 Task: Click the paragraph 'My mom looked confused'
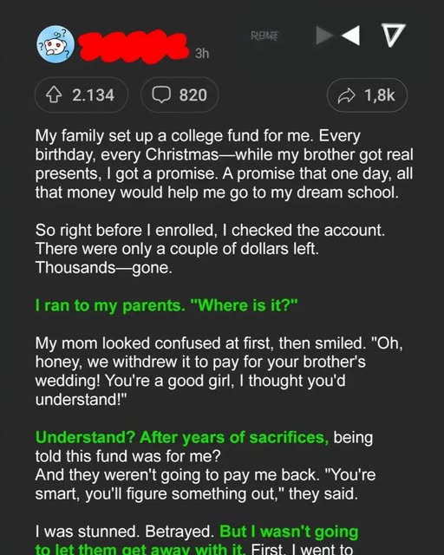click(219, 371)
